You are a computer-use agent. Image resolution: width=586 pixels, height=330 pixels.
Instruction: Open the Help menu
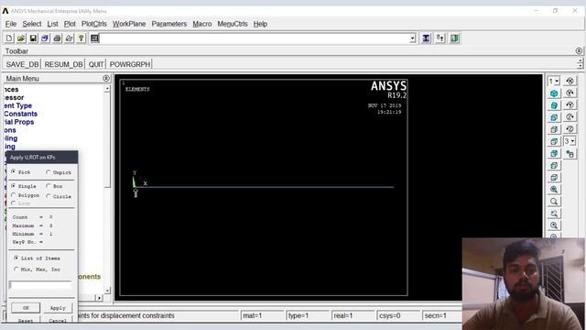260,24
